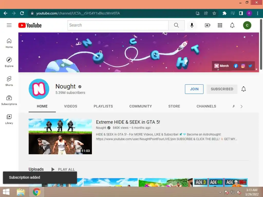Screen dimensions: 263x197
Task: Click the muted volume tray icon
Action: pyautogui.click(x=239, y=192)
